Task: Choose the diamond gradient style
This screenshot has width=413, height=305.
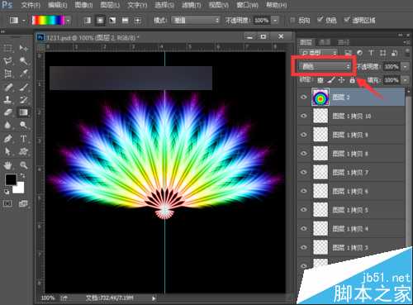Action: (x=137, y=21)
